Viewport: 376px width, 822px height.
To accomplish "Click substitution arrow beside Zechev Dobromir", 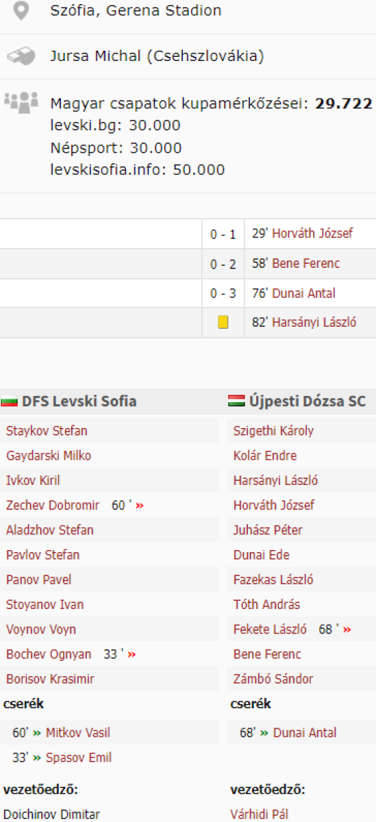I will [x=140, y=506].
